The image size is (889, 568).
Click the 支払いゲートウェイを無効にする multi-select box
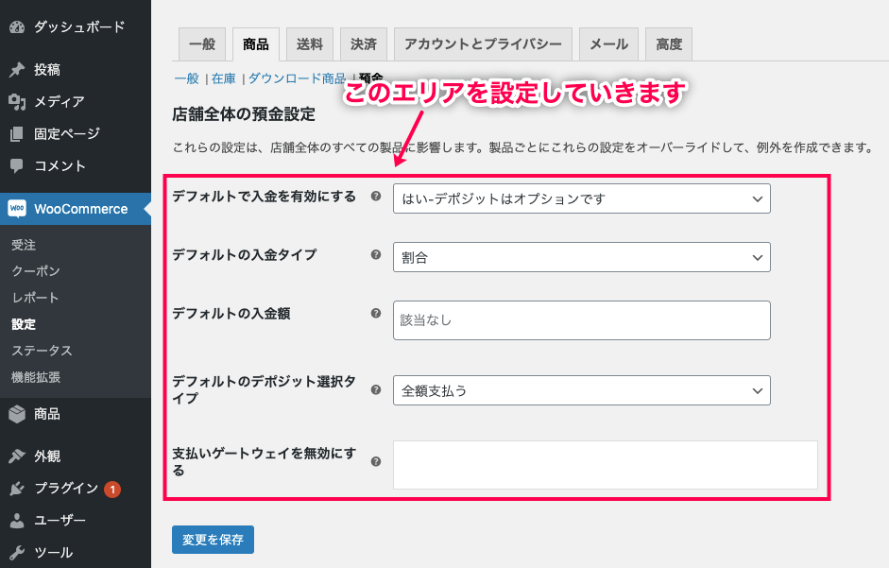click(x=605, y=465)
